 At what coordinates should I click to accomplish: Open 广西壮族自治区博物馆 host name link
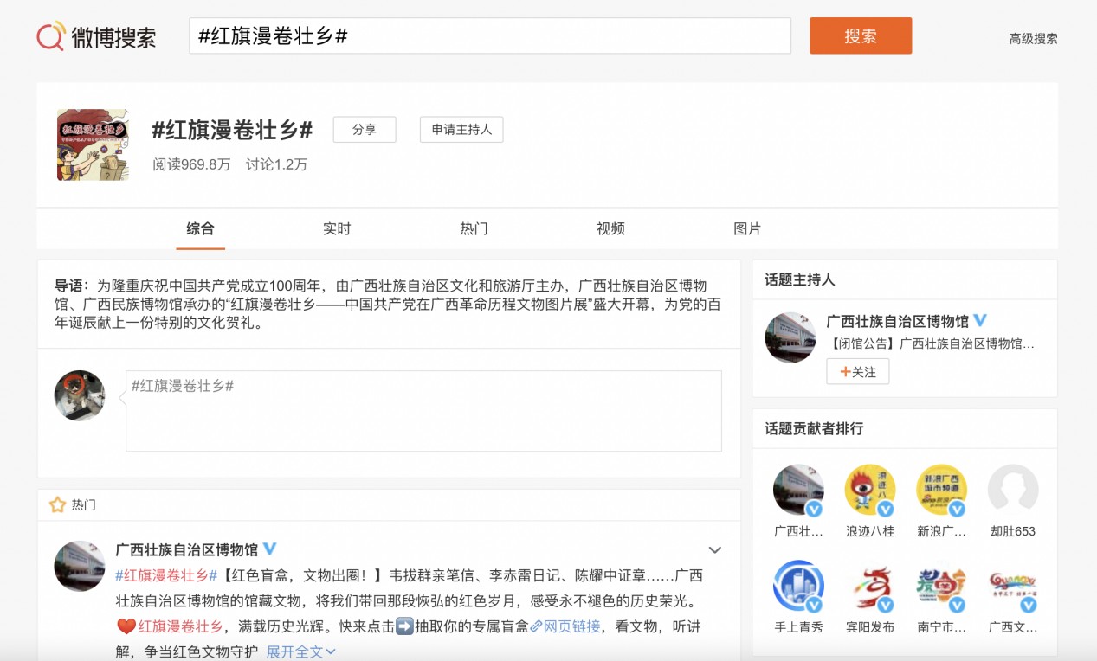(x=898, y=321)
